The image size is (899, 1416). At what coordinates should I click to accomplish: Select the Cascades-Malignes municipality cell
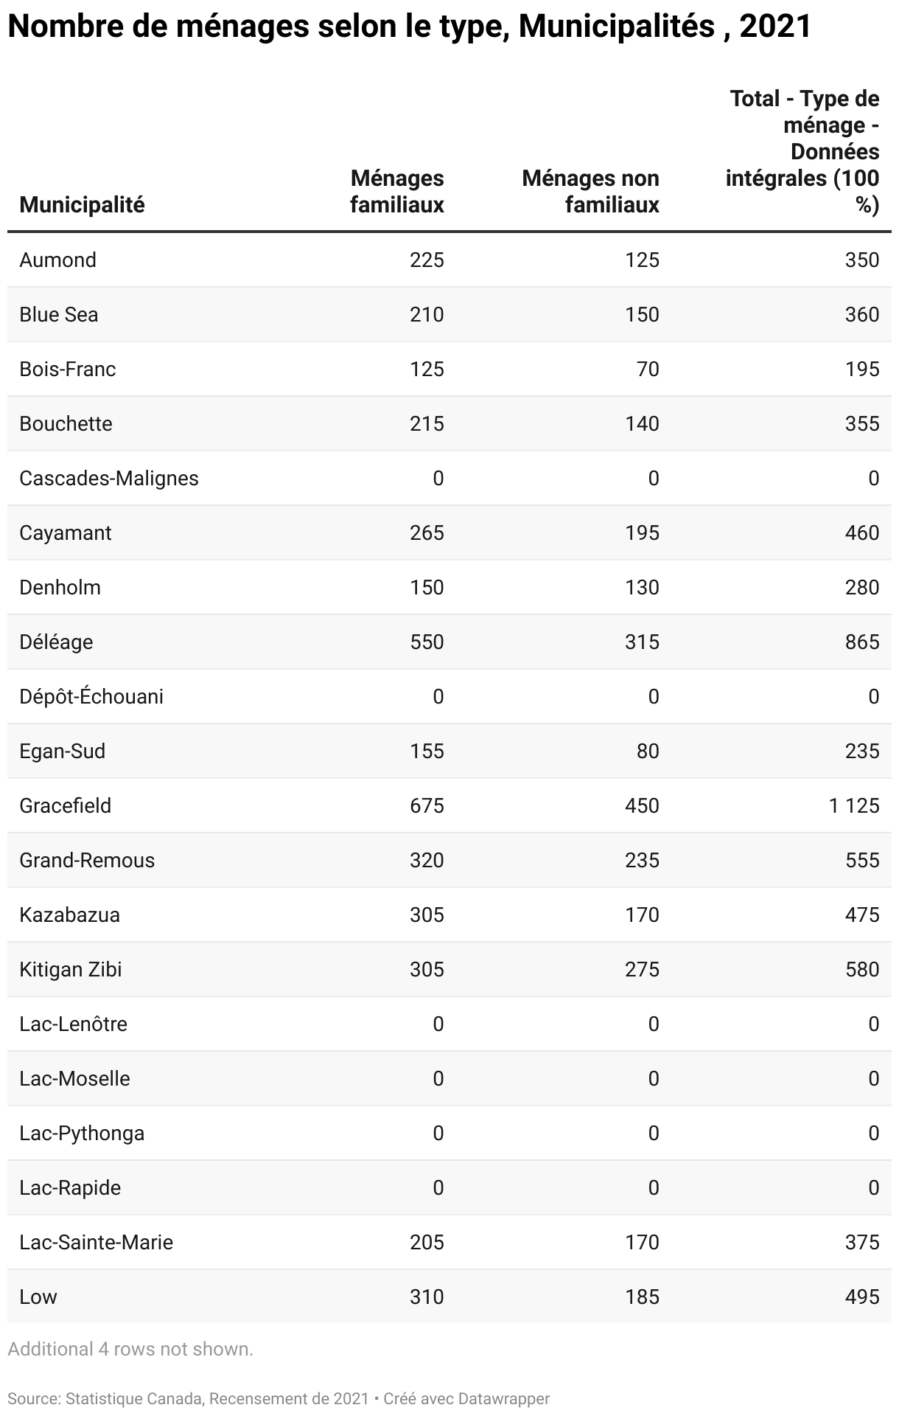[109, 478]
